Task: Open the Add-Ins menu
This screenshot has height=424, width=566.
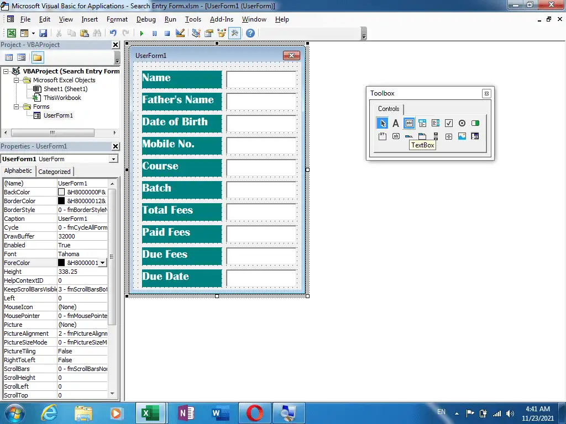Action: (x=222, y=19)
